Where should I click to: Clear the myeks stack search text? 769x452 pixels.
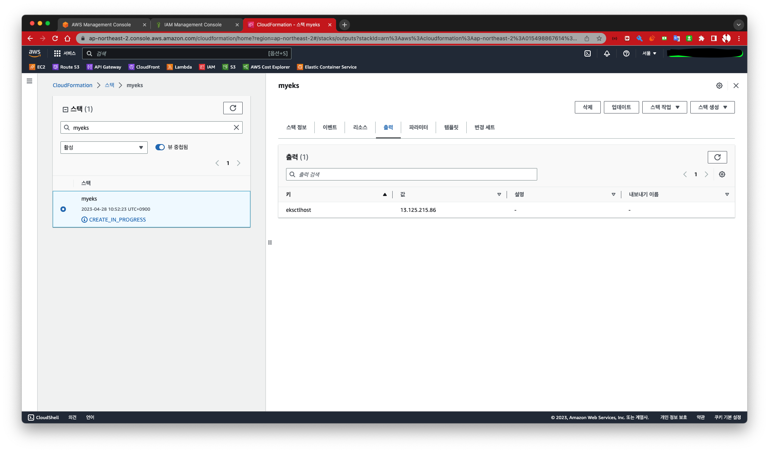[x=236, y=127]
